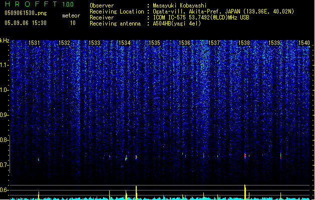Click the kHz axis unit label
The height and width of the screenshot is (200, 315).
point(5,40)
